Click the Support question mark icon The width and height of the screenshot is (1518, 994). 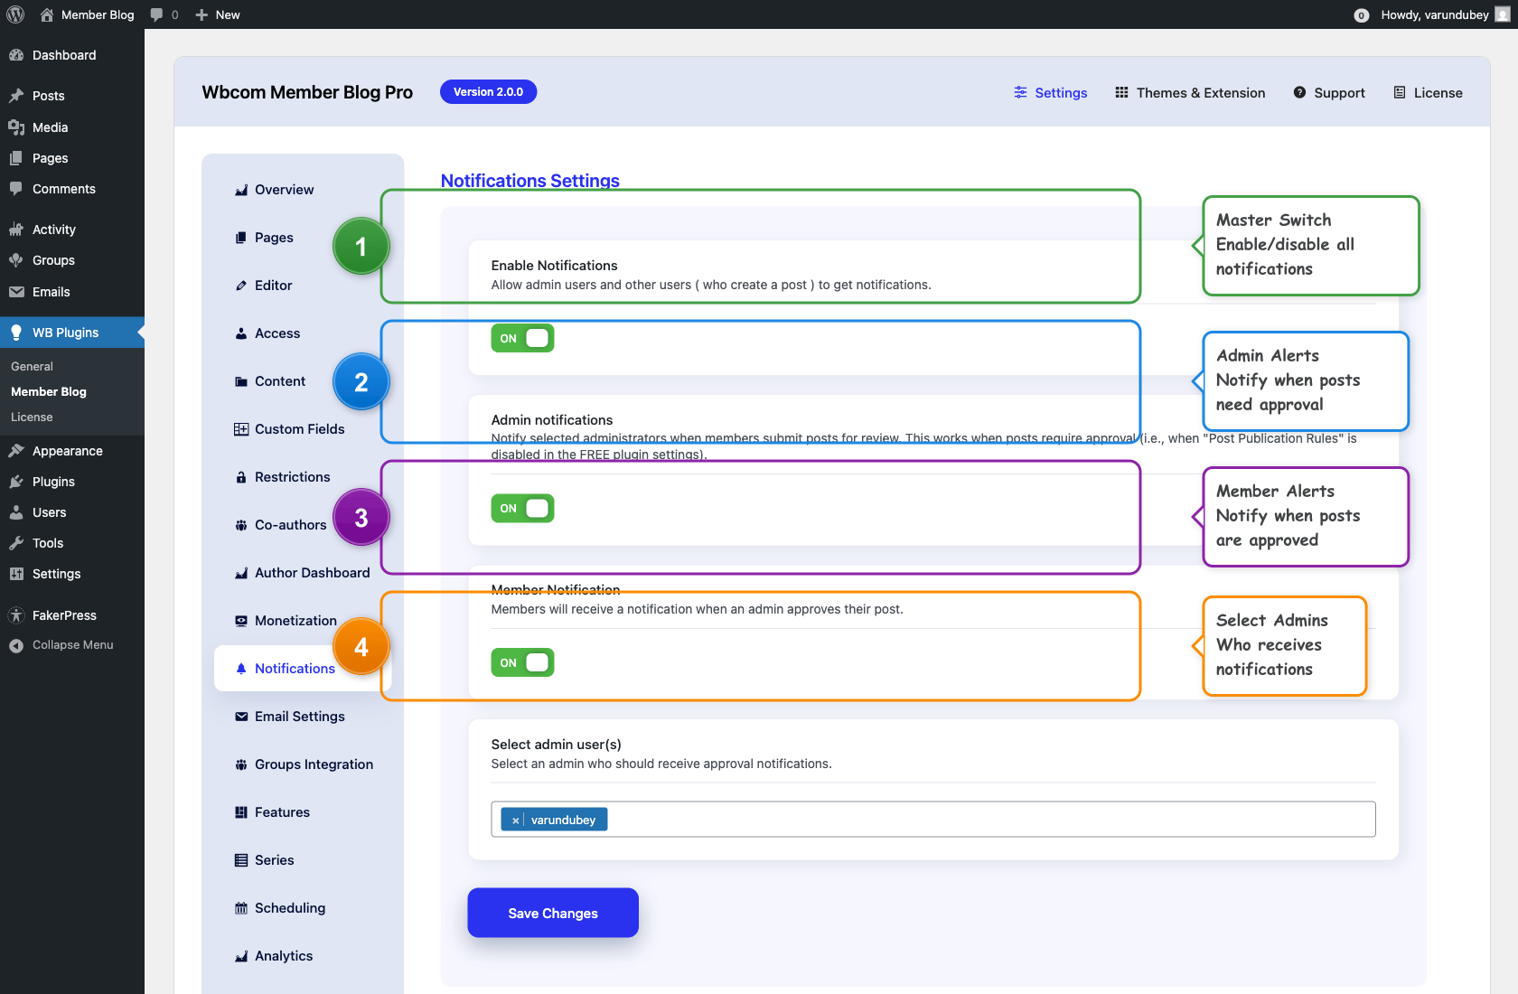(x=1299, y=92)
